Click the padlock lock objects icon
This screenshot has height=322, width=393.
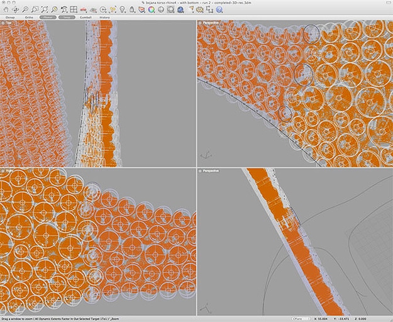click(x=132, y=10)
